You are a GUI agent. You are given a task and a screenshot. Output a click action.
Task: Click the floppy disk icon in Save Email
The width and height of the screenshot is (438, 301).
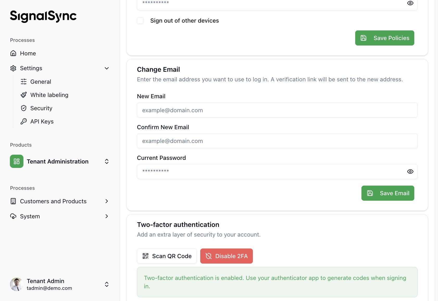click(x=370, y=193)
